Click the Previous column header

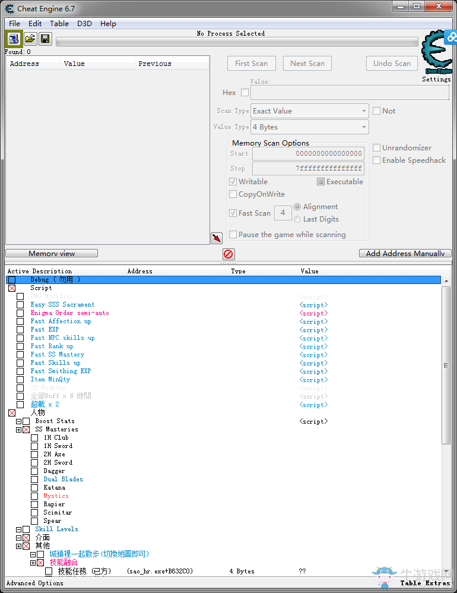coord(171,64)
